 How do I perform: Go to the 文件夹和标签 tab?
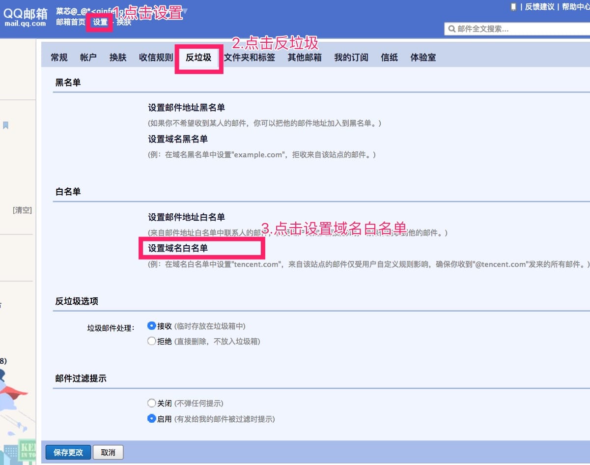pos(250,58)
